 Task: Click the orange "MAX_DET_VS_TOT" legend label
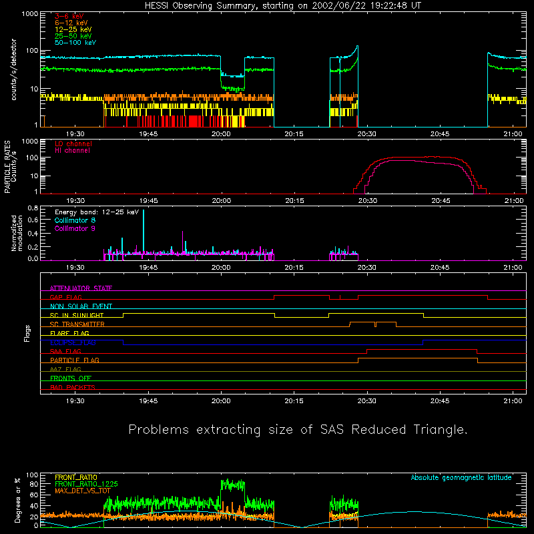coord(82,491)
